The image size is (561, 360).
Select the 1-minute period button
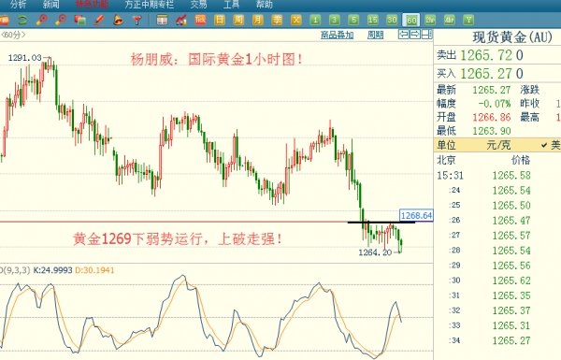pyautogui.click(x=315, y=20)
